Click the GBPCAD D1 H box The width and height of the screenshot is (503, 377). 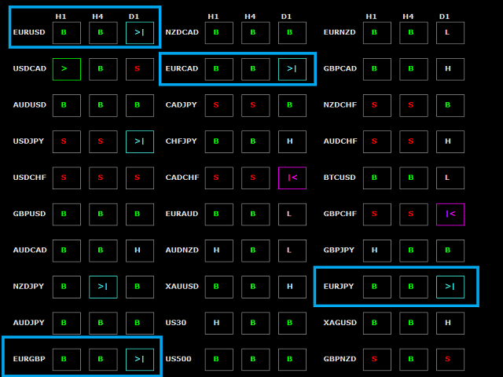click(450, 69)
